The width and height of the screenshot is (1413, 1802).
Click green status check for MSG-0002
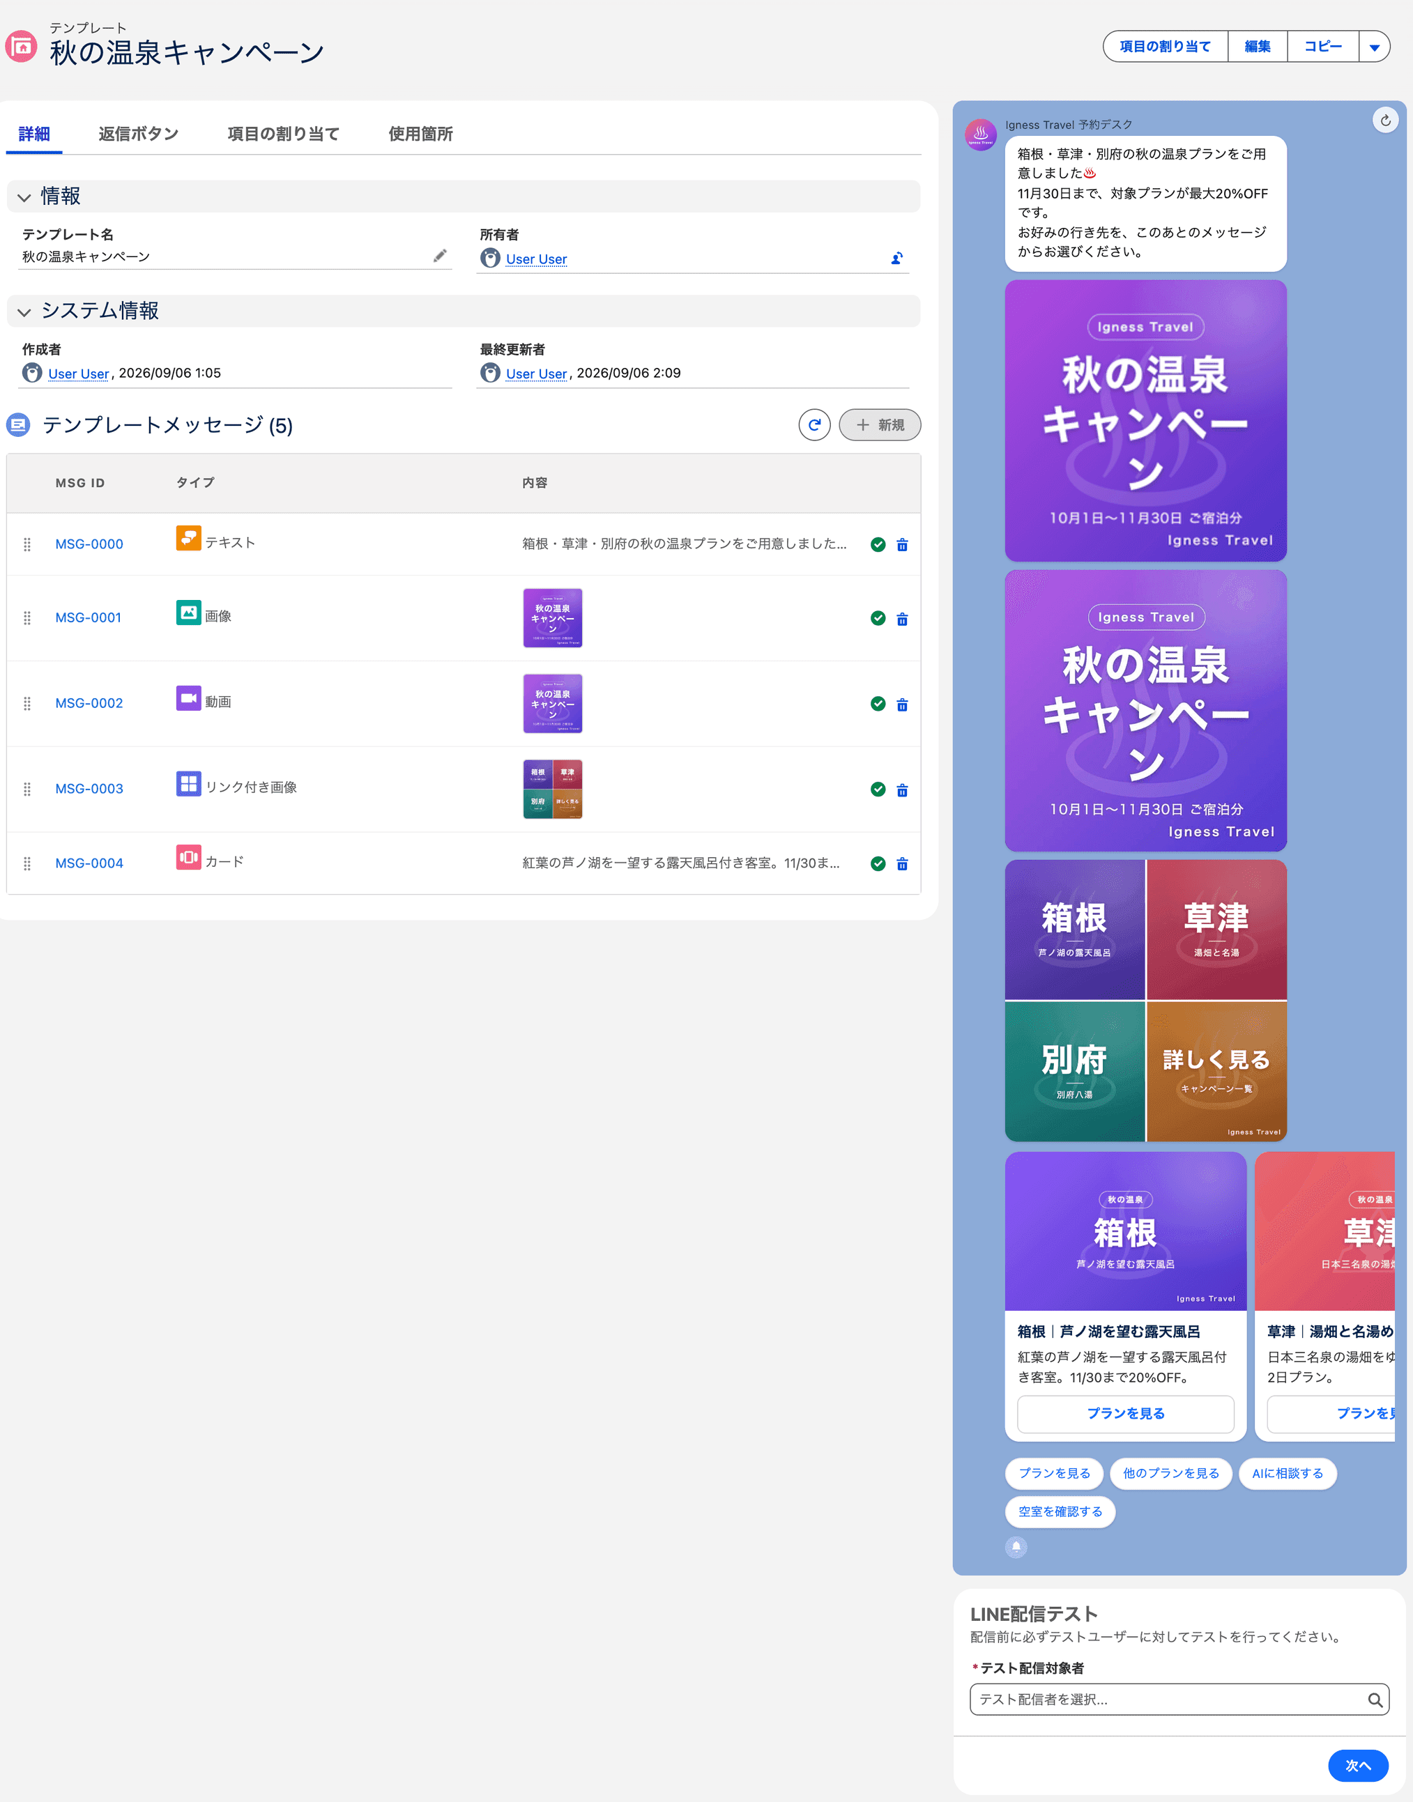pos(878,704)
